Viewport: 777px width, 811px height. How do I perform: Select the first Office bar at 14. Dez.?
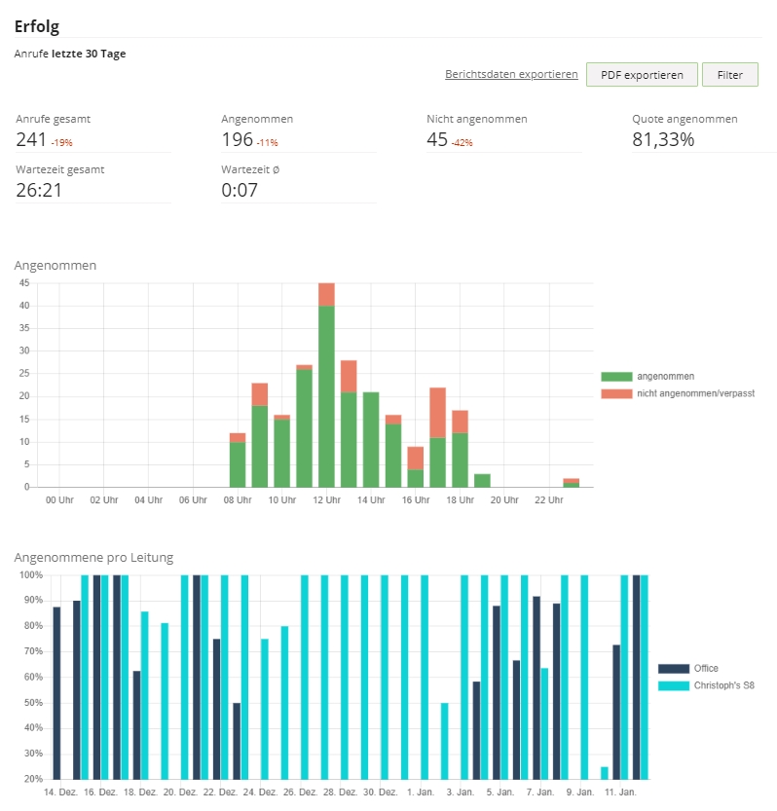coord(56,692)
